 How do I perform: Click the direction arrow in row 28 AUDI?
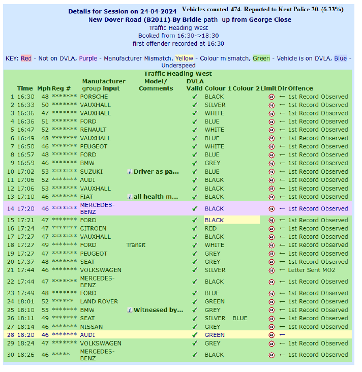point(282,335)
